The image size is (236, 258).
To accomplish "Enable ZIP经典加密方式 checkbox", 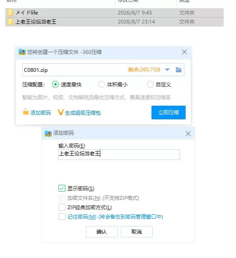I will click(x=62, y=207).
